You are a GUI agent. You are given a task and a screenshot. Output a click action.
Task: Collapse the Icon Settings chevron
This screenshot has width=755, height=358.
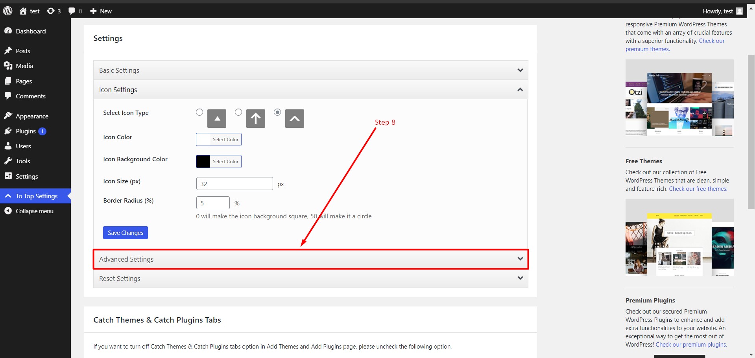coord(520,90)
